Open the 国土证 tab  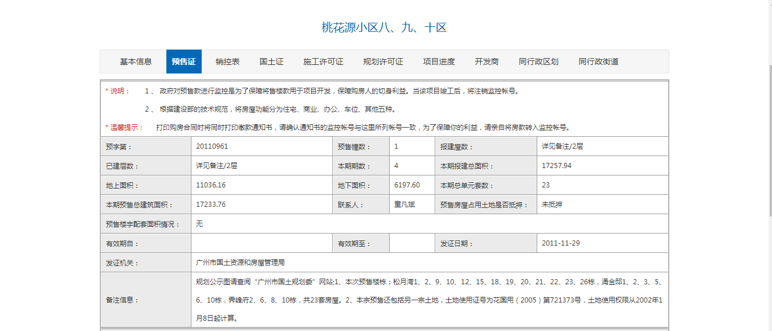pos(272,62)
